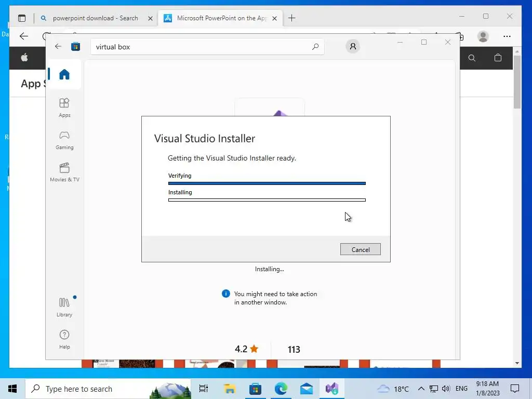This screenshot has width=532, height=399.
Task: Click the 4.2 star rating
Action: (x=247, y=349)
